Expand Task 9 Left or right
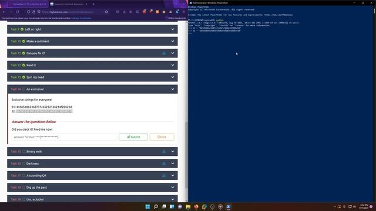 (92, 29)
